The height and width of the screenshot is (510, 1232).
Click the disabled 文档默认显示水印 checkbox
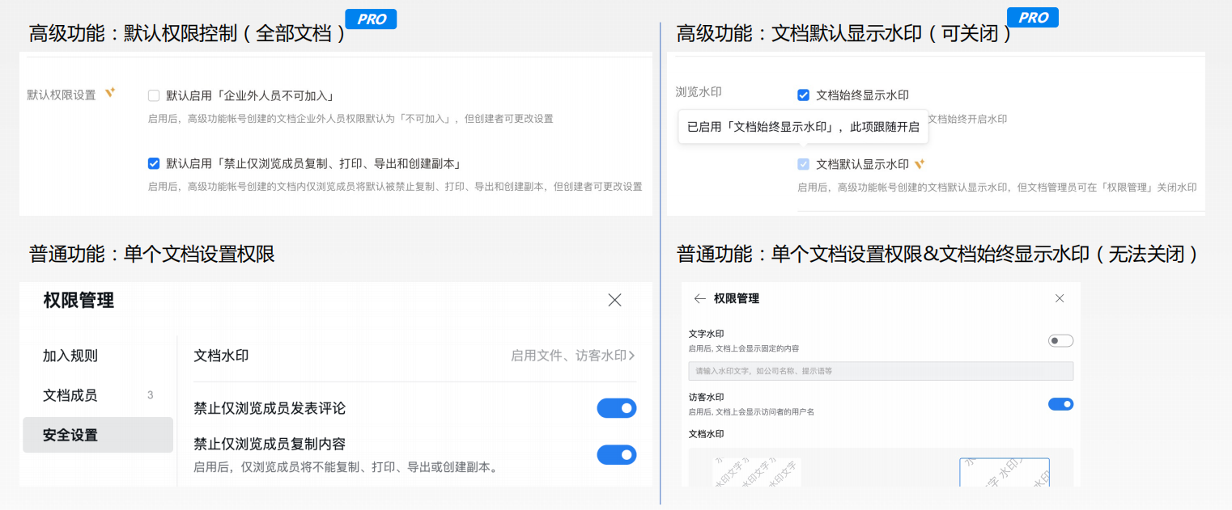point(803,164)
